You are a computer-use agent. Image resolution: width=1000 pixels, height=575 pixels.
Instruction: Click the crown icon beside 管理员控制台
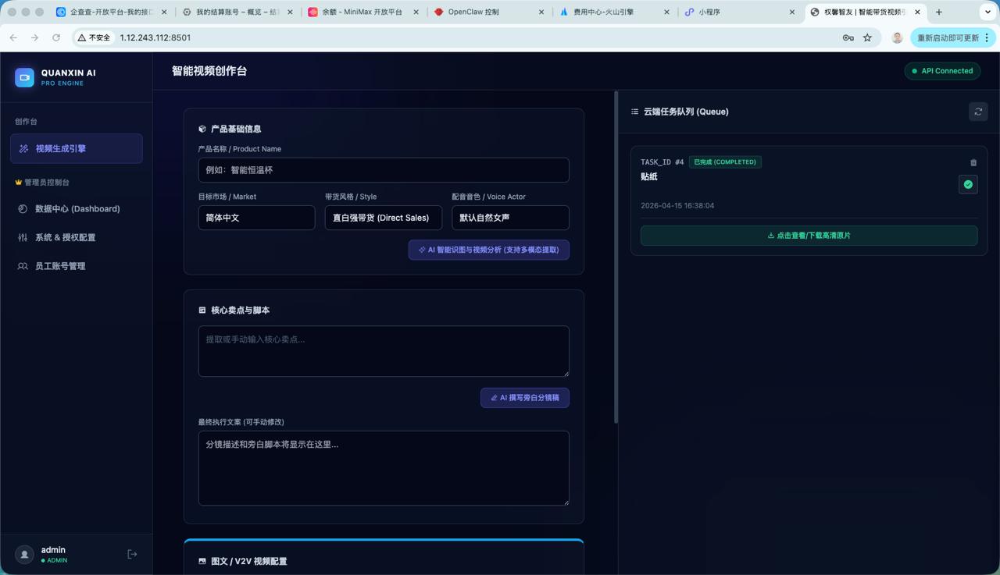click(x=18, y=182)
